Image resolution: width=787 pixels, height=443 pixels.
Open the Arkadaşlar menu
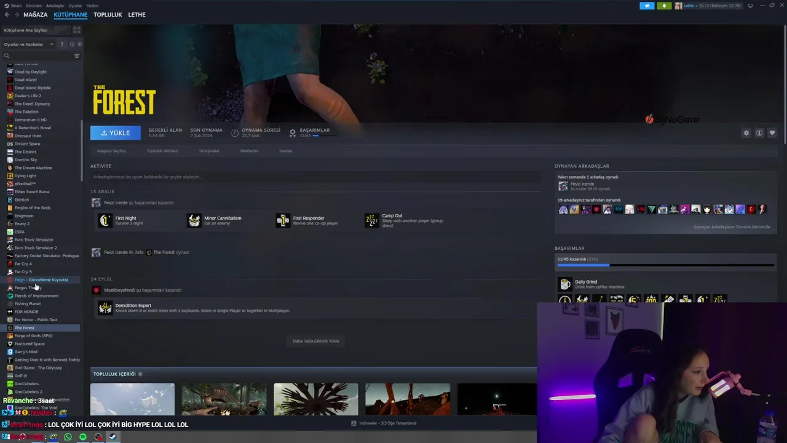(x=55, y=6)
